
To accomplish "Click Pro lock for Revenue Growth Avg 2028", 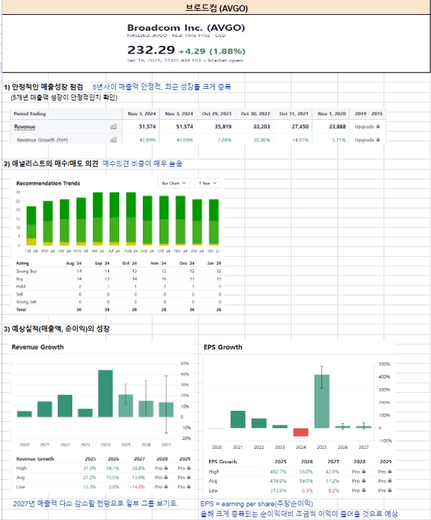I will (x=162, y=477).
